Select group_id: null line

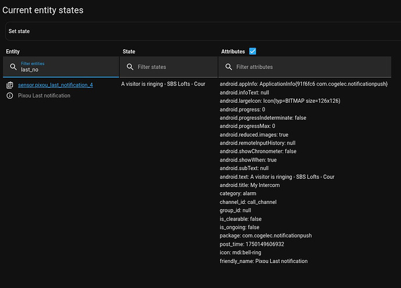235,210
